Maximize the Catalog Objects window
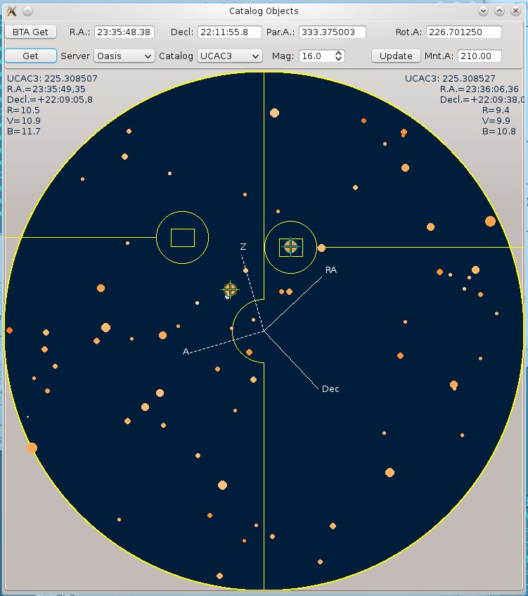 click(499, 11)
